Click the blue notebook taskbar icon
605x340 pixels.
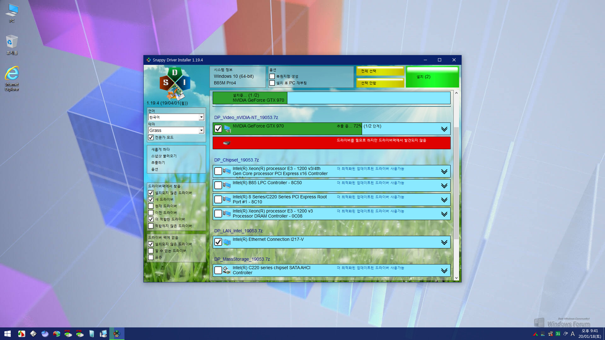point(91,334)
